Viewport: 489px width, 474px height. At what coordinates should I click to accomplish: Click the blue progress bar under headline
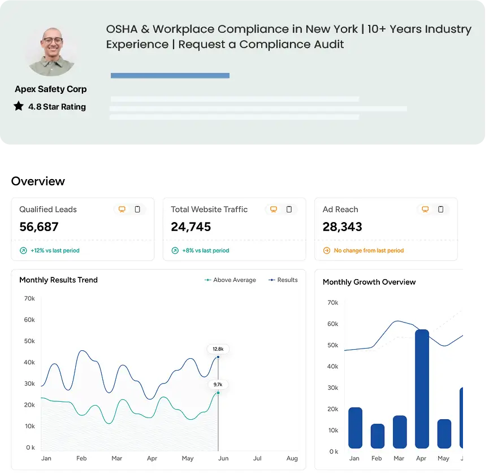(170, 75)
